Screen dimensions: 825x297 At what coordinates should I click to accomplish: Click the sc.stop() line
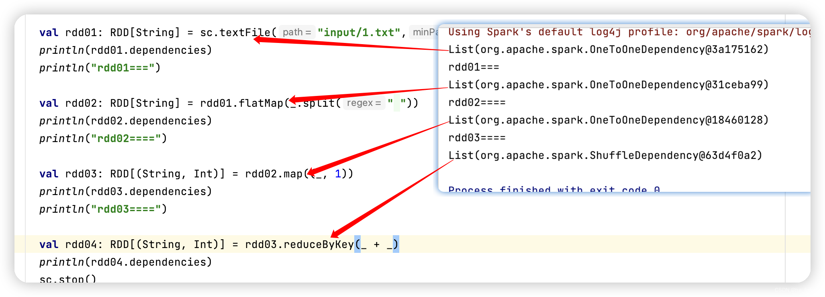point(68,279)
